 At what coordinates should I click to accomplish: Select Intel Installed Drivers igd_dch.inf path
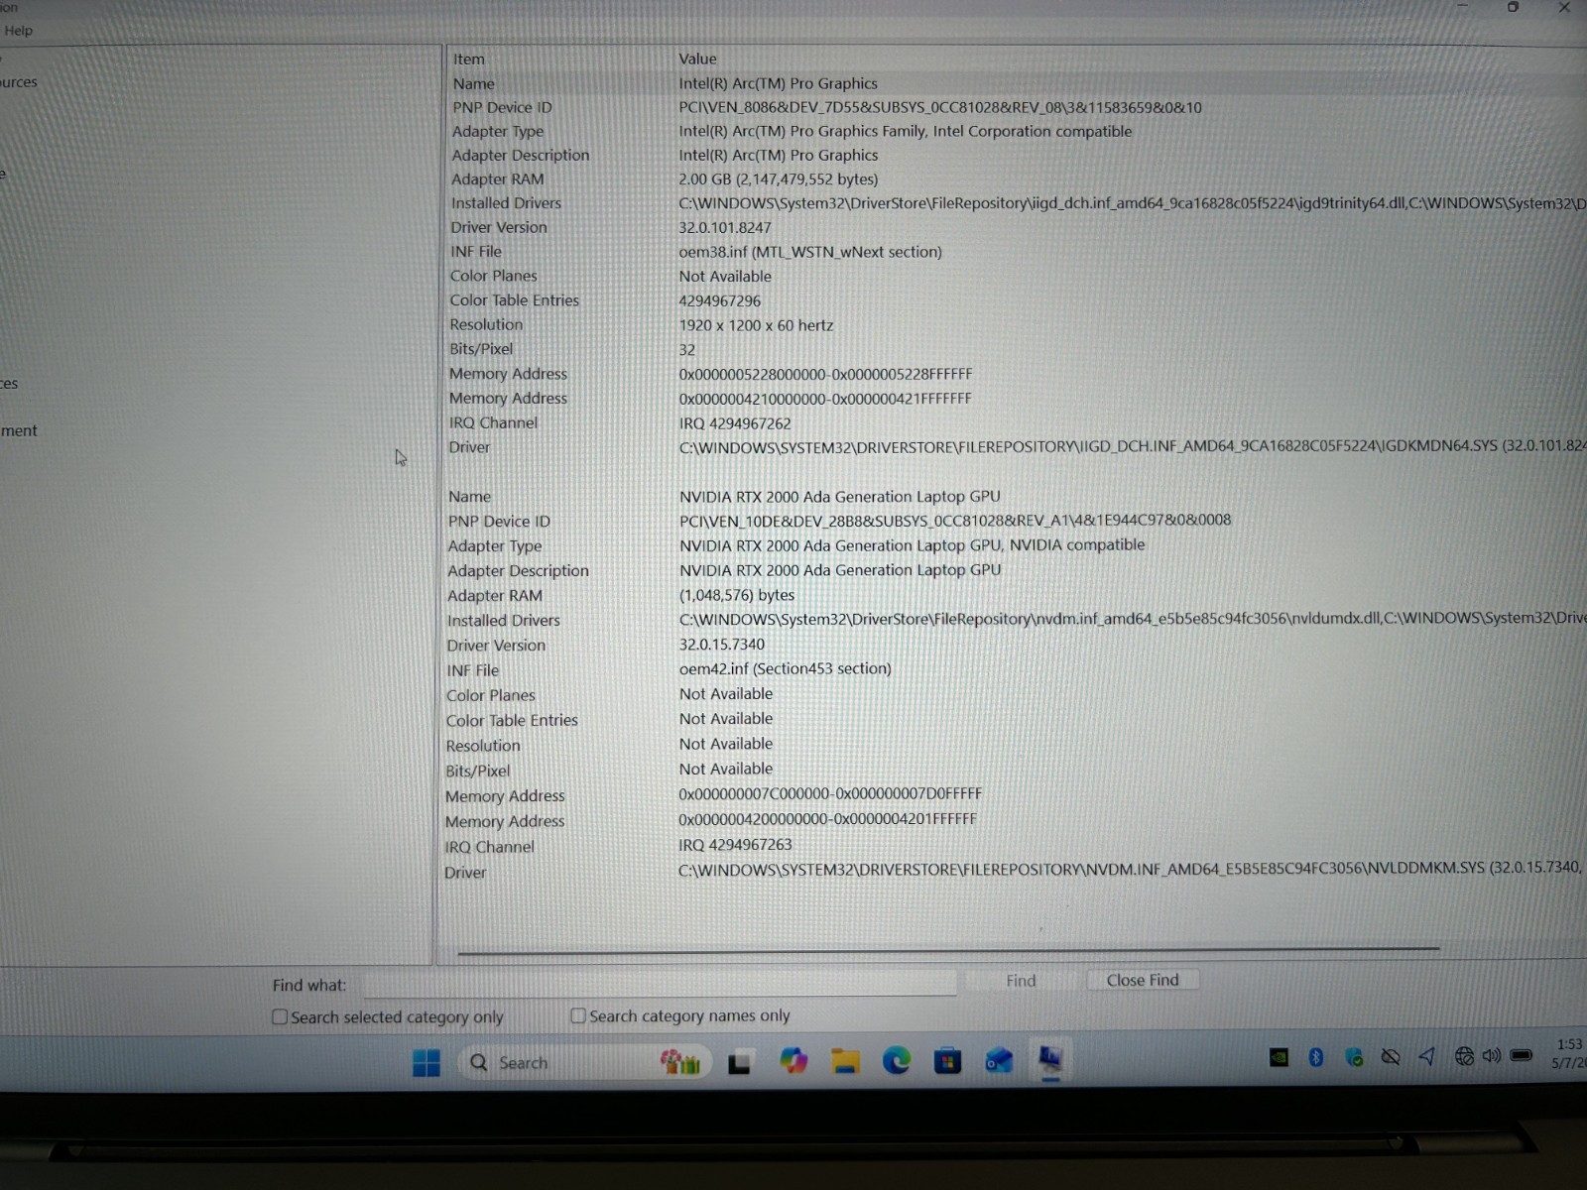(x=1133, y=203)
